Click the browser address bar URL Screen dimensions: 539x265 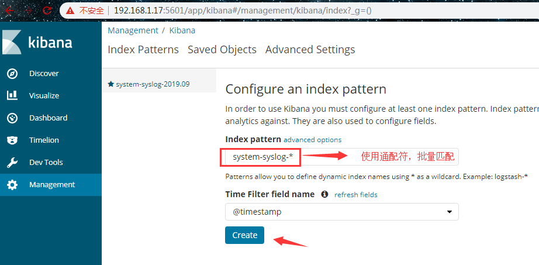click(243, 11)
